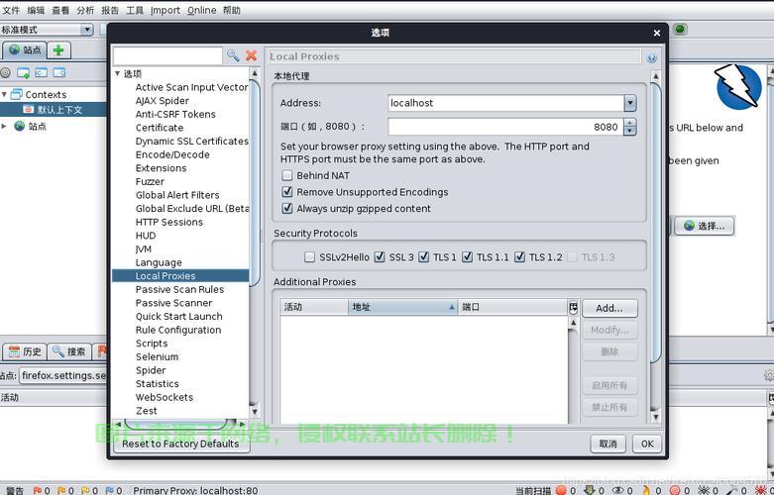Click the globe icon on the 站点 tab
Screen dimensions: 774x495
click(x=15, y=49)
